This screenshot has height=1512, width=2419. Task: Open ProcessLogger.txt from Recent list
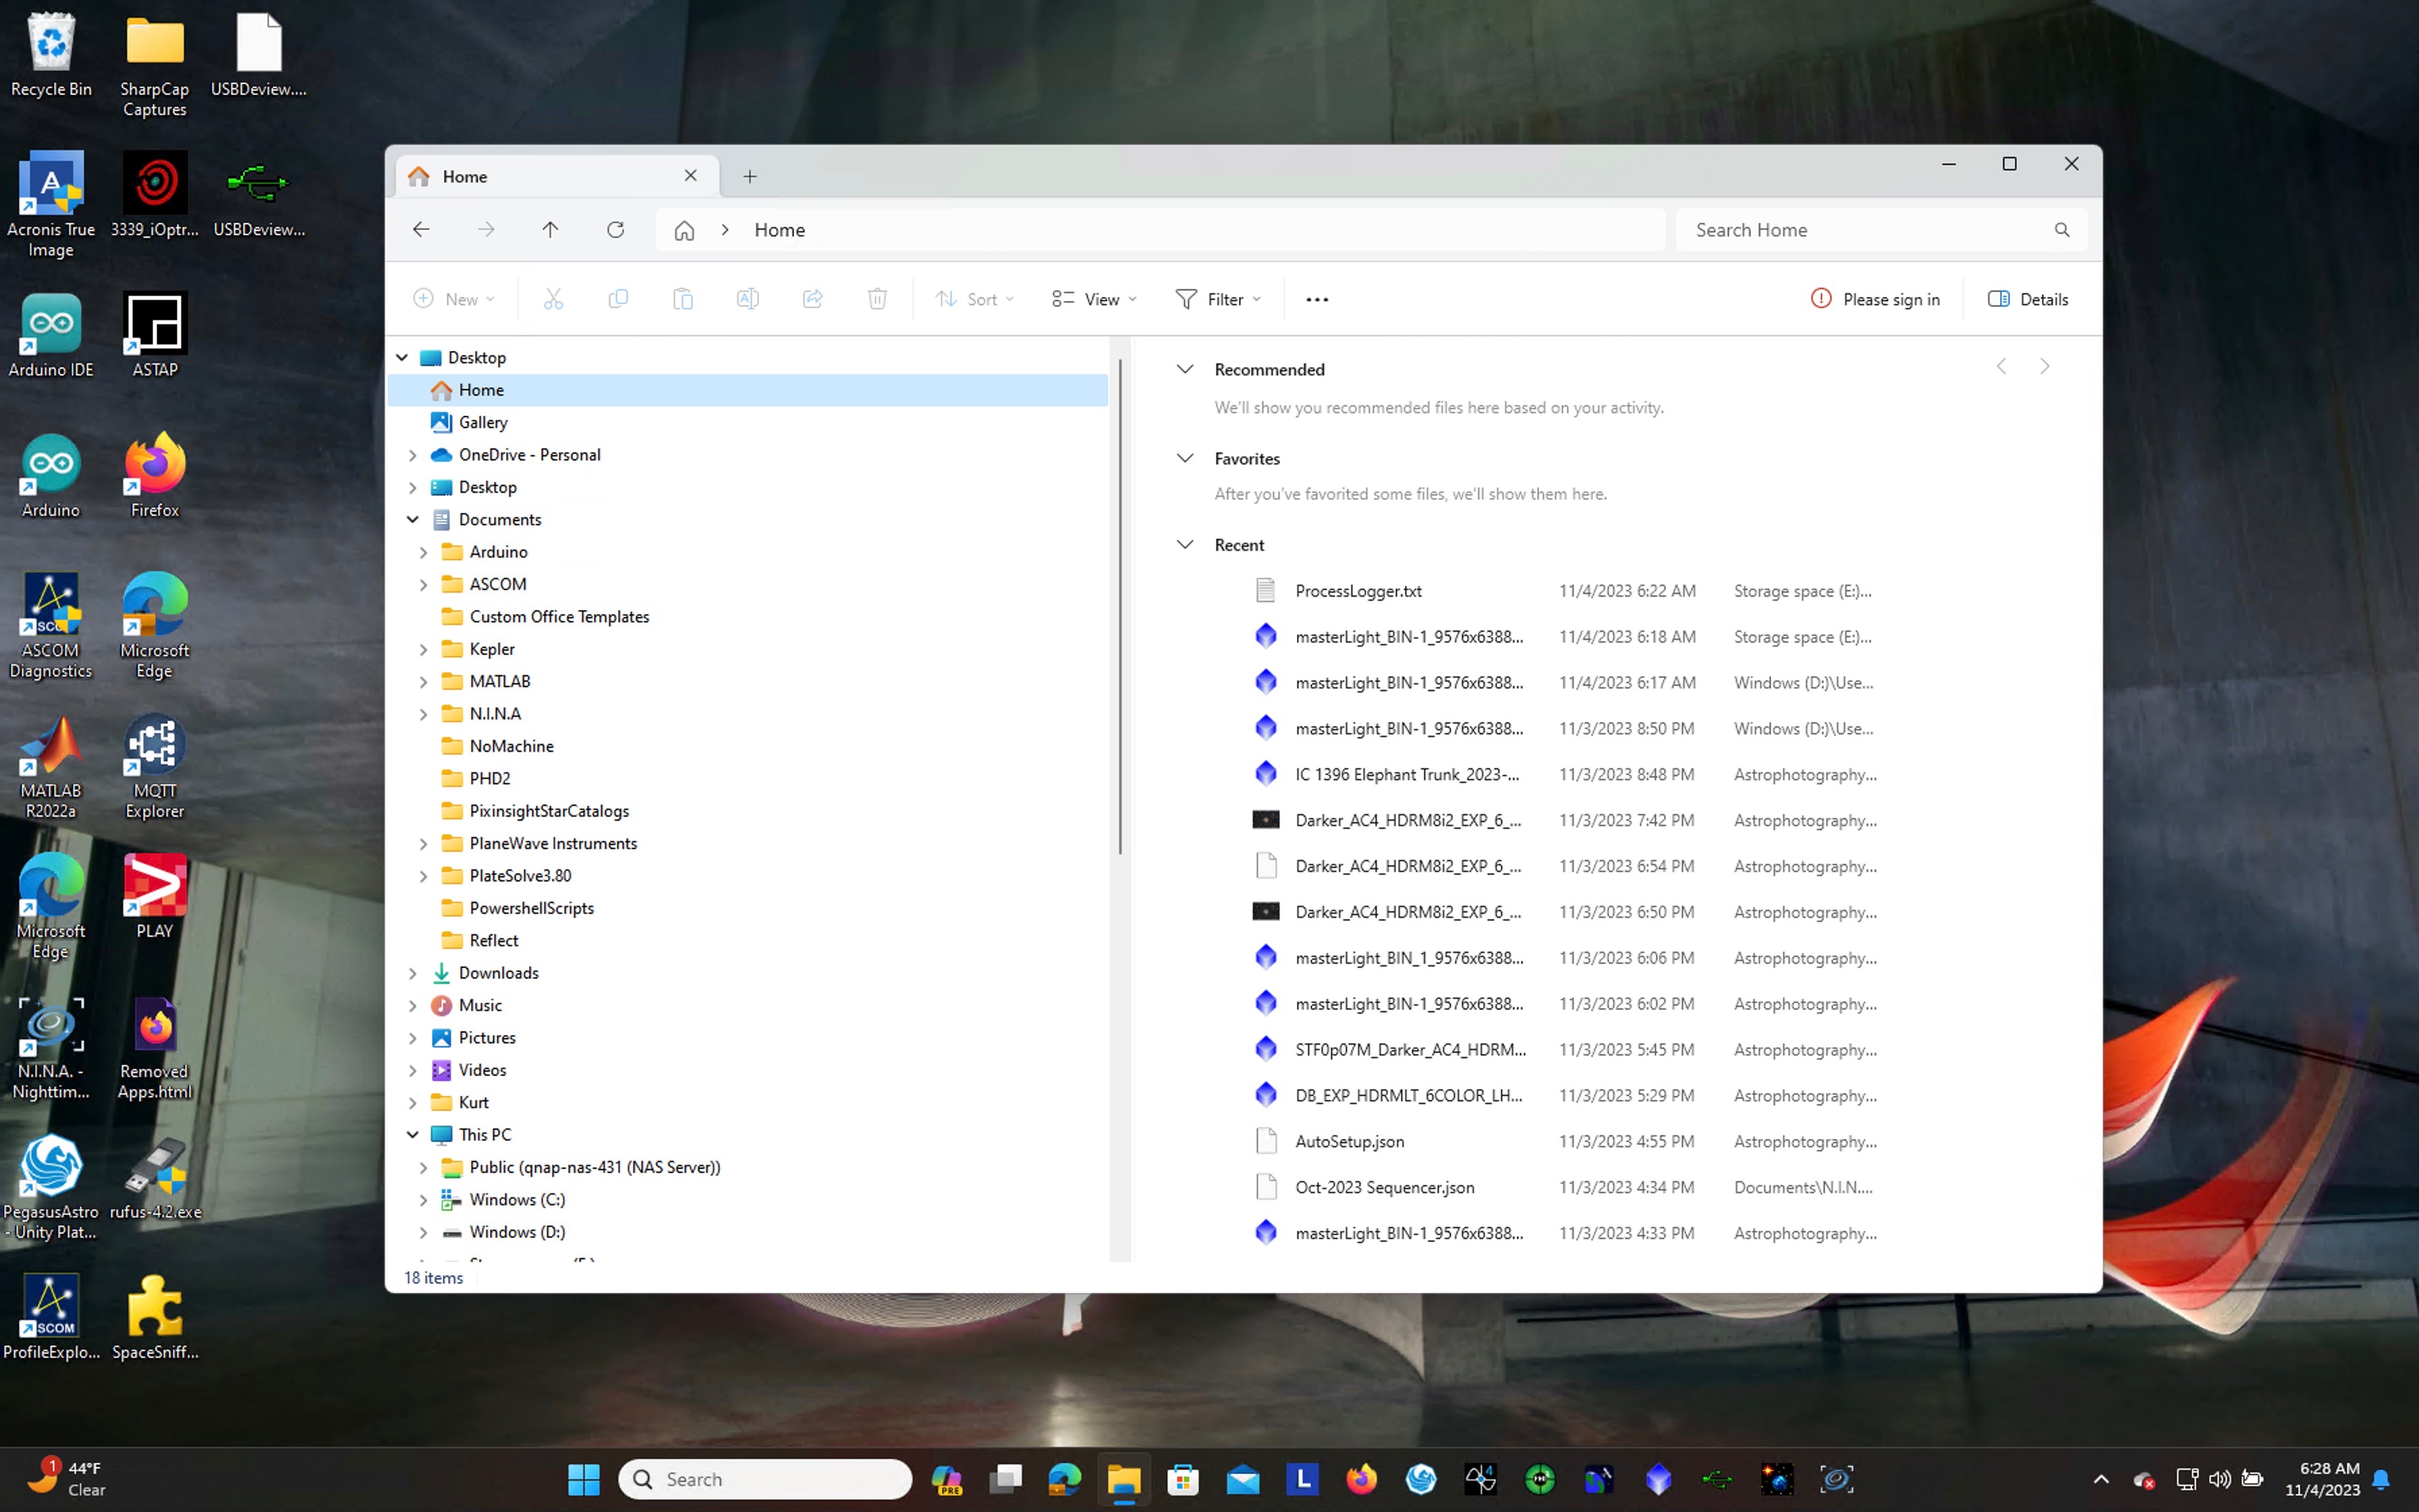(x=1357, y=591)
